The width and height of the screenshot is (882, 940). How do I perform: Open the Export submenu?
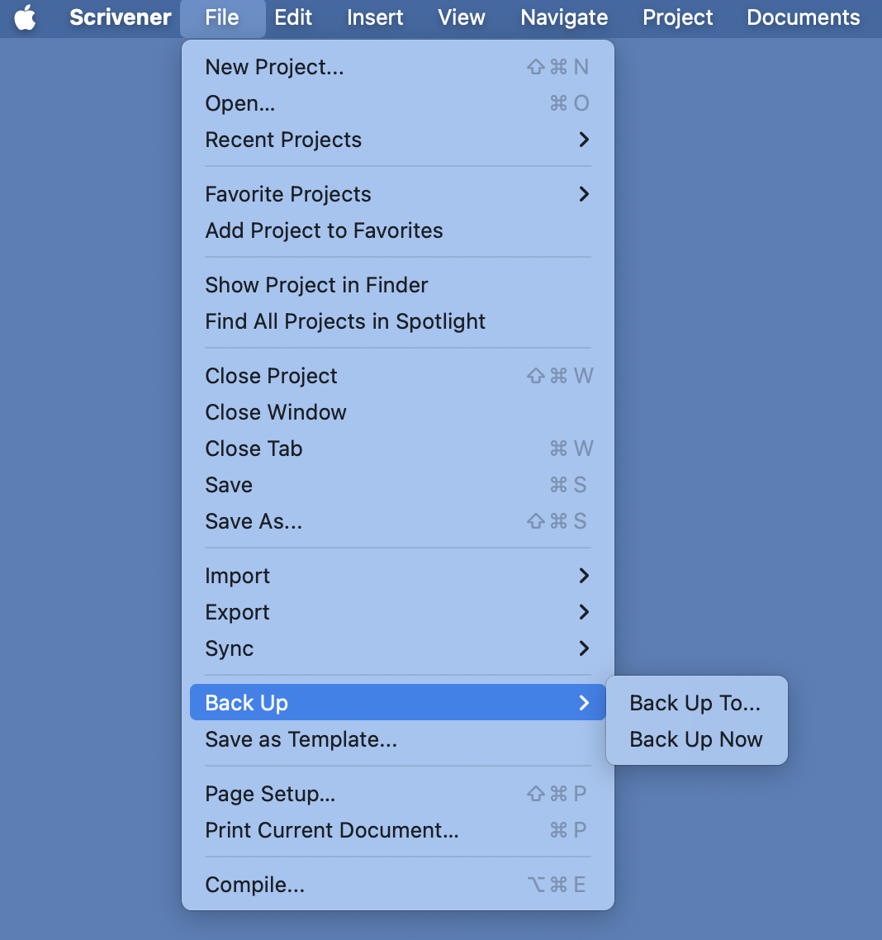tap(398, 612)
